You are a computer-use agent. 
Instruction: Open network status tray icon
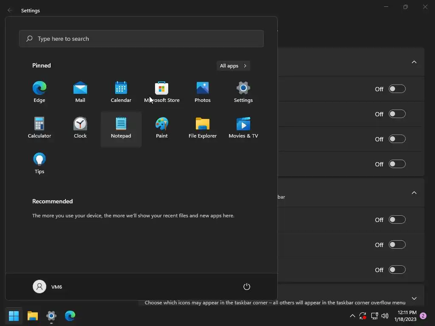(374, 316)
